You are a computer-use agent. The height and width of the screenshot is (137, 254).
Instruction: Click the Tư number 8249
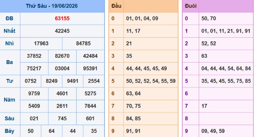(52, 81)
